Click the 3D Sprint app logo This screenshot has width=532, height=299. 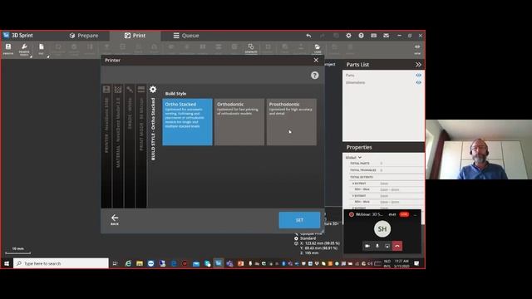(x=6, y=35)
